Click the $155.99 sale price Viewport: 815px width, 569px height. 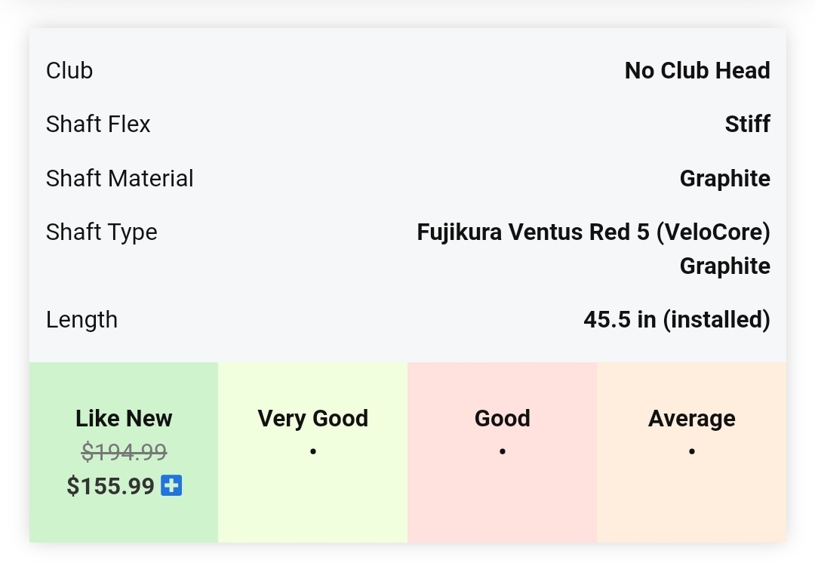(110, 486)
